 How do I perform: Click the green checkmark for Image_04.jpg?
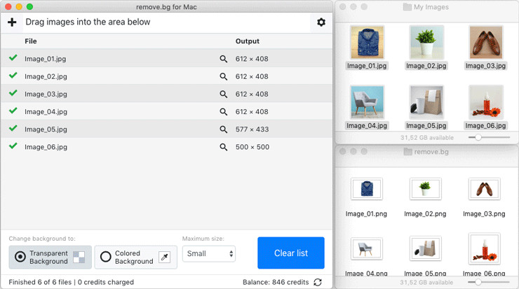pyautogui.click(x=13, y=111)
